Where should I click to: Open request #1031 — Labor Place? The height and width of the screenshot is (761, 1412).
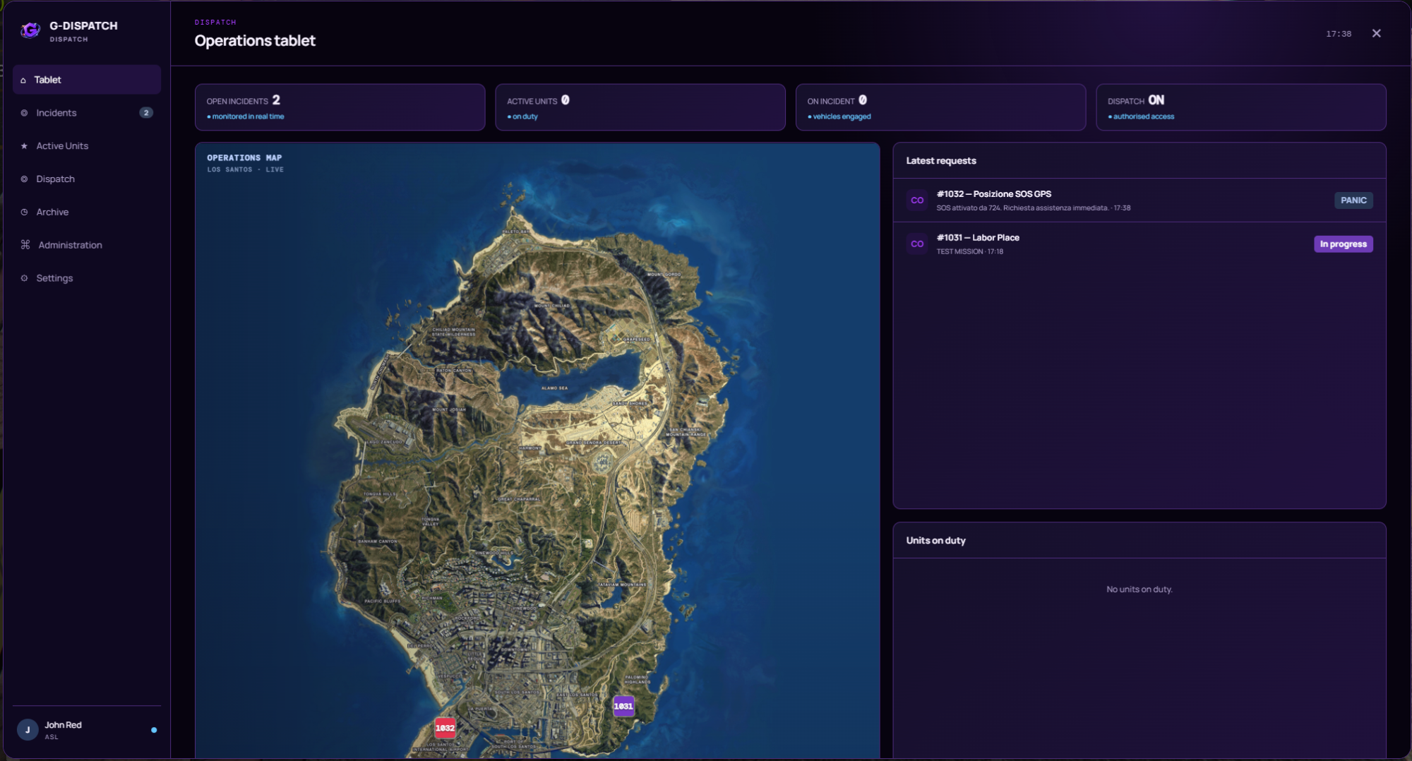[1139, 244]
